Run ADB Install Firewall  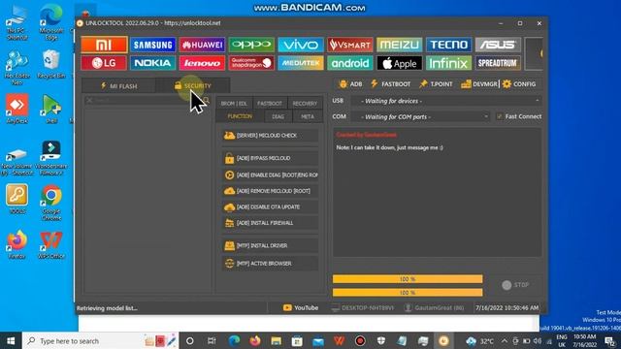pos(270,223)
